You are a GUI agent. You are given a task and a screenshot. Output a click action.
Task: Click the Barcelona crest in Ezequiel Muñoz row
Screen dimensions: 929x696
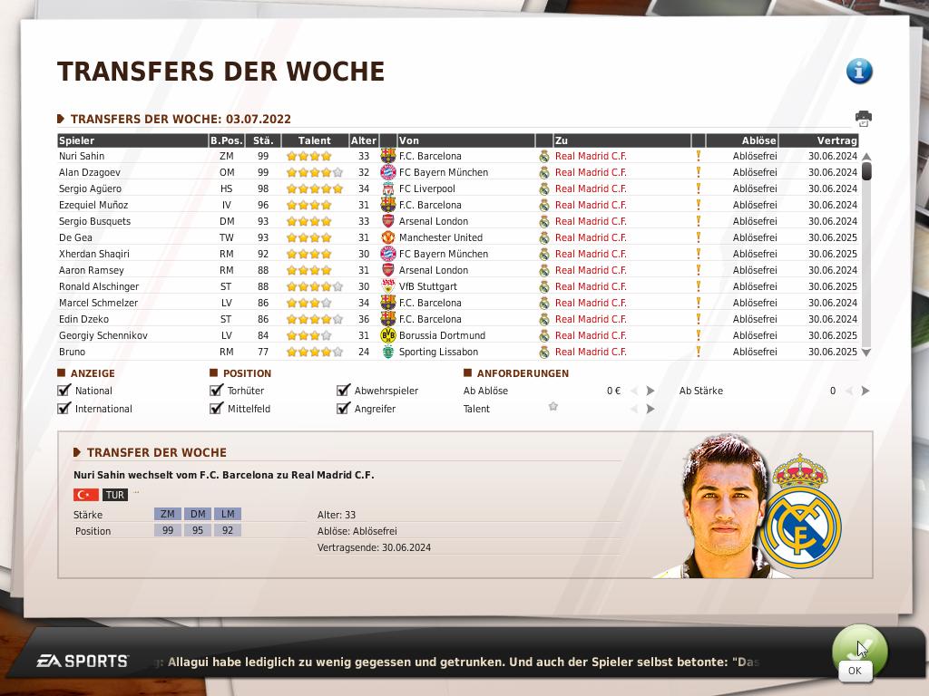point(388,205)
